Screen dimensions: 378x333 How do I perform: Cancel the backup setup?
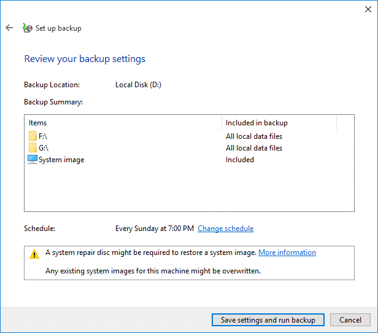(350, 320)
